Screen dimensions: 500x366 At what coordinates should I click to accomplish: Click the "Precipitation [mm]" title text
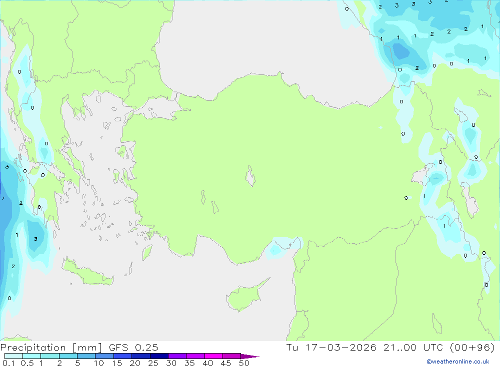pos(51,348)
